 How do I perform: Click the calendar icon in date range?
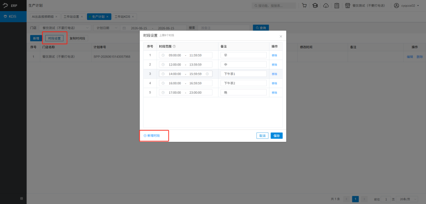[x=124, y=28]
